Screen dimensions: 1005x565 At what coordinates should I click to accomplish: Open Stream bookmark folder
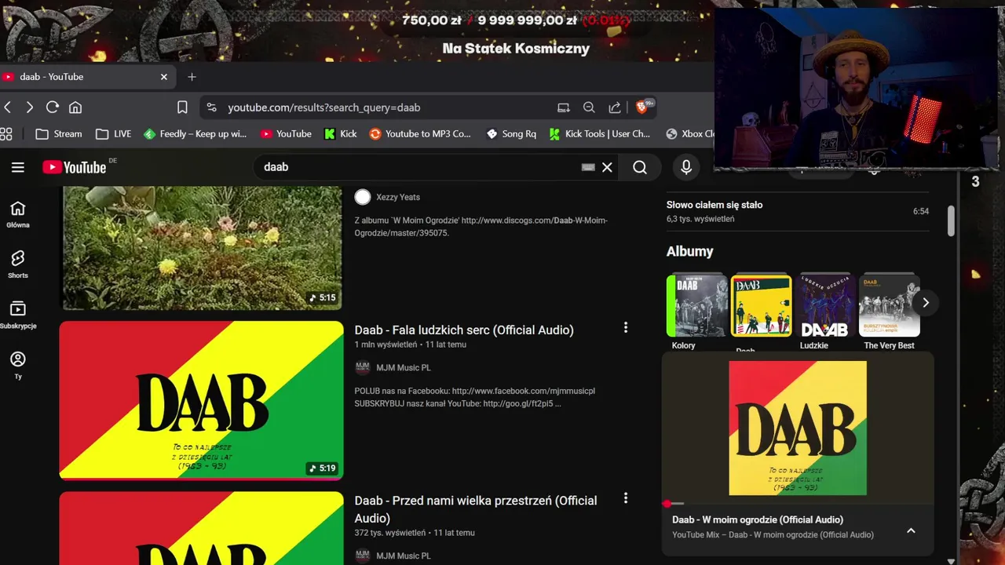point(59,134)
